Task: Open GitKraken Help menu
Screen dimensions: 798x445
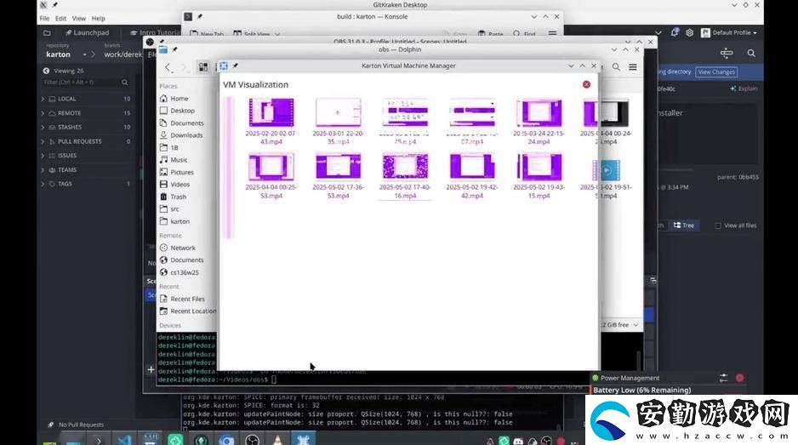Action: click(98, 19)
